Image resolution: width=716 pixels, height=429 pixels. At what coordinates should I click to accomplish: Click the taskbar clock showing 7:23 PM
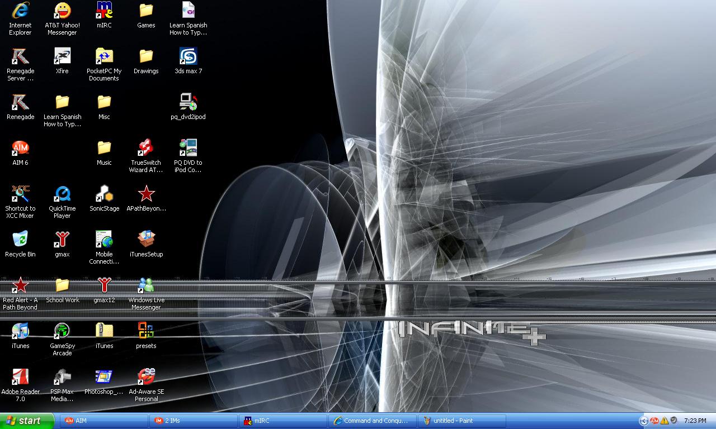(x=695, y=421)
